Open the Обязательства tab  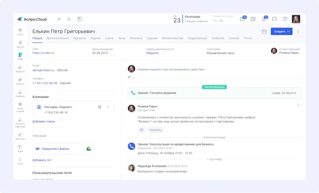[x=172, y=38]
